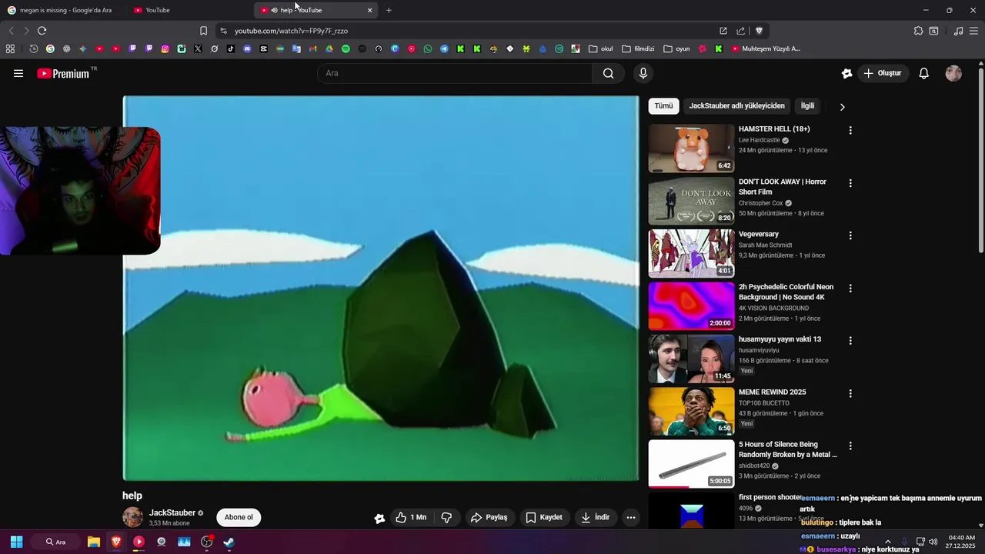Open the JackStauber channel link
Image resolution: width=985 pixels, height=554 pixels.
point(172,512)
